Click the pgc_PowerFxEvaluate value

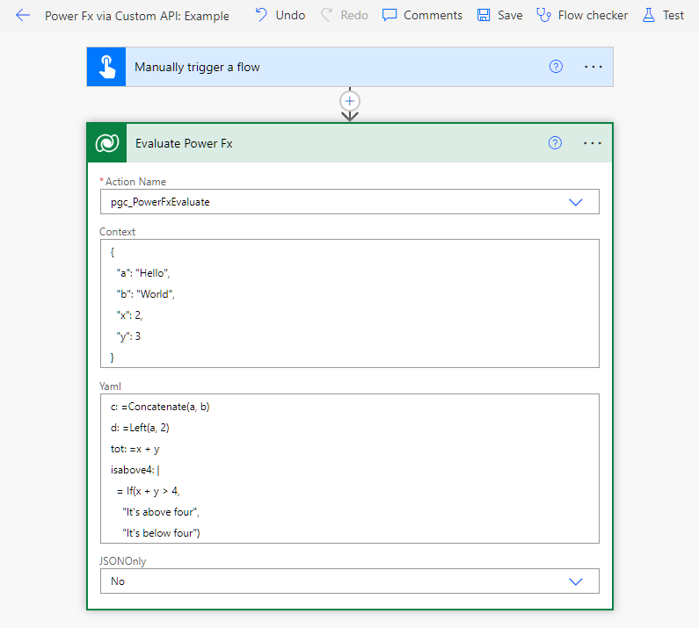(x=160, y=202)
